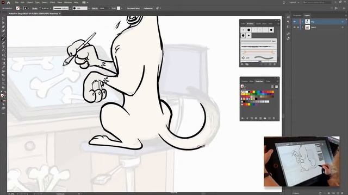348x195 pixels.
Task: Select the Direct Selection tool
Action: [x=3, y=23]
